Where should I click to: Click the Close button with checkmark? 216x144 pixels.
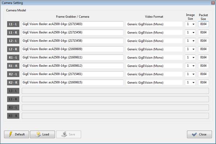[199, 134]
